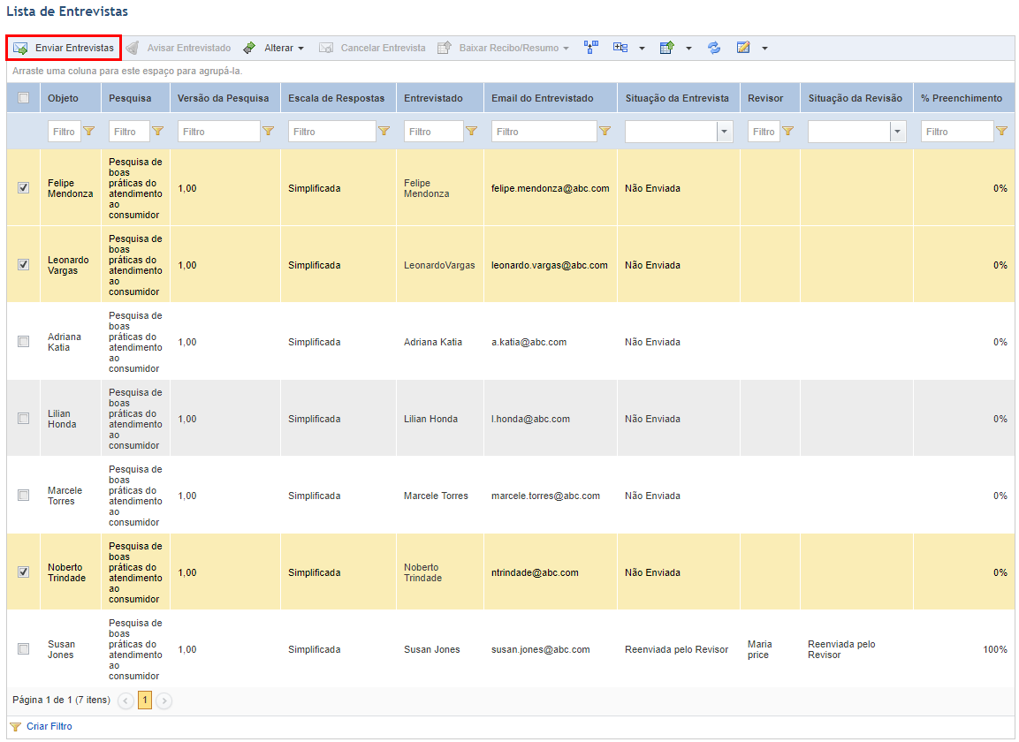Viewport: 1019px width, 742px height.
Task: Click the Avisar Entrevistado megaphone icon
Action: point(133,48)
